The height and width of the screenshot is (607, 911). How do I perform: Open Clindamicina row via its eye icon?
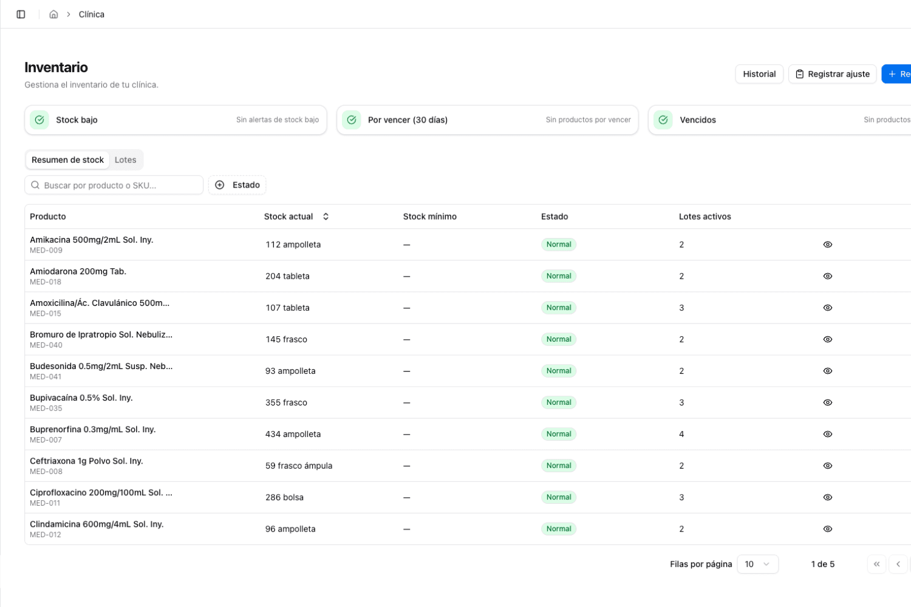[x=827, y=529]
